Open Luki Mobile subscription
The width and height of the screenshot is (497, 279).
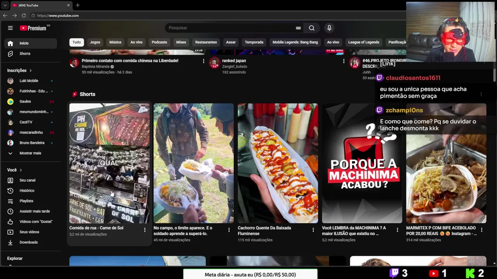pos(30,81)
